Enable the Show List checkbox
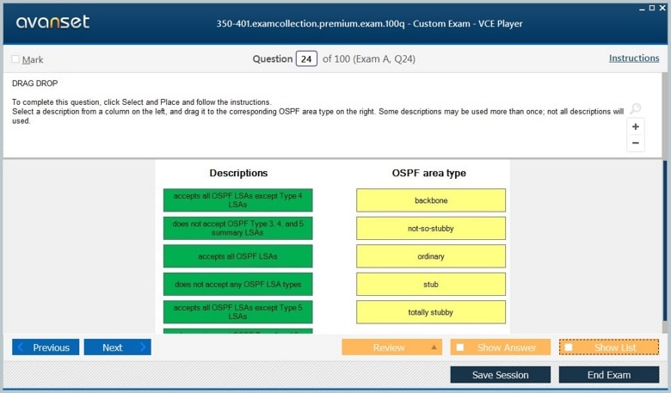 (x=569, y=347)
